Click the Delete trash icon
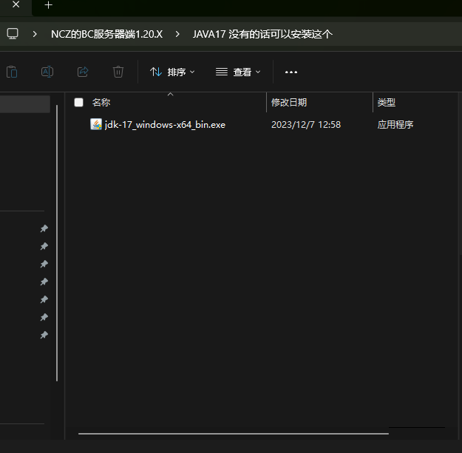 (118, 72)
